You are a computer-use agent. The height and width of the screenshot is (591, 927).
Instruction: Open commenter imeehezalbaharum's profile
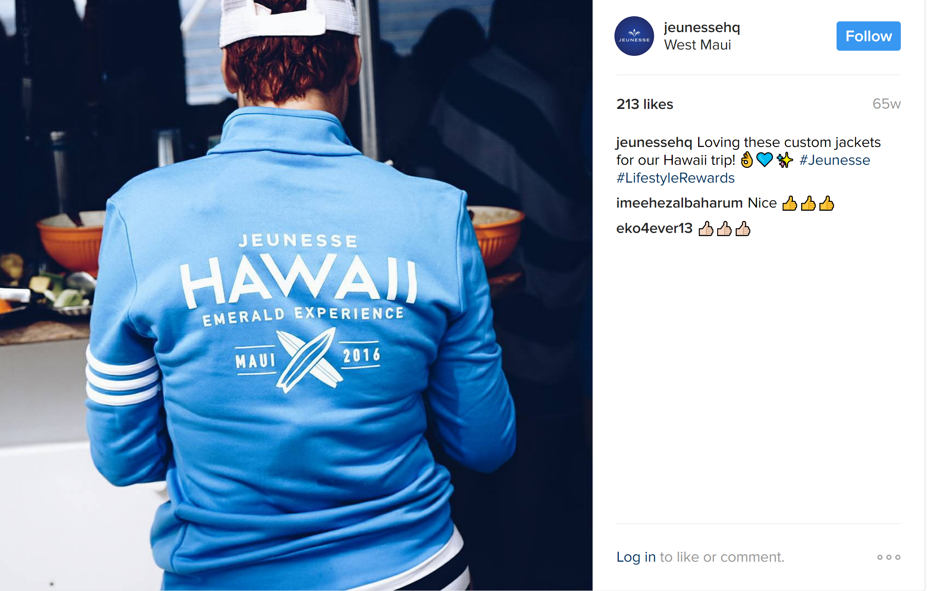coord(679,203)
